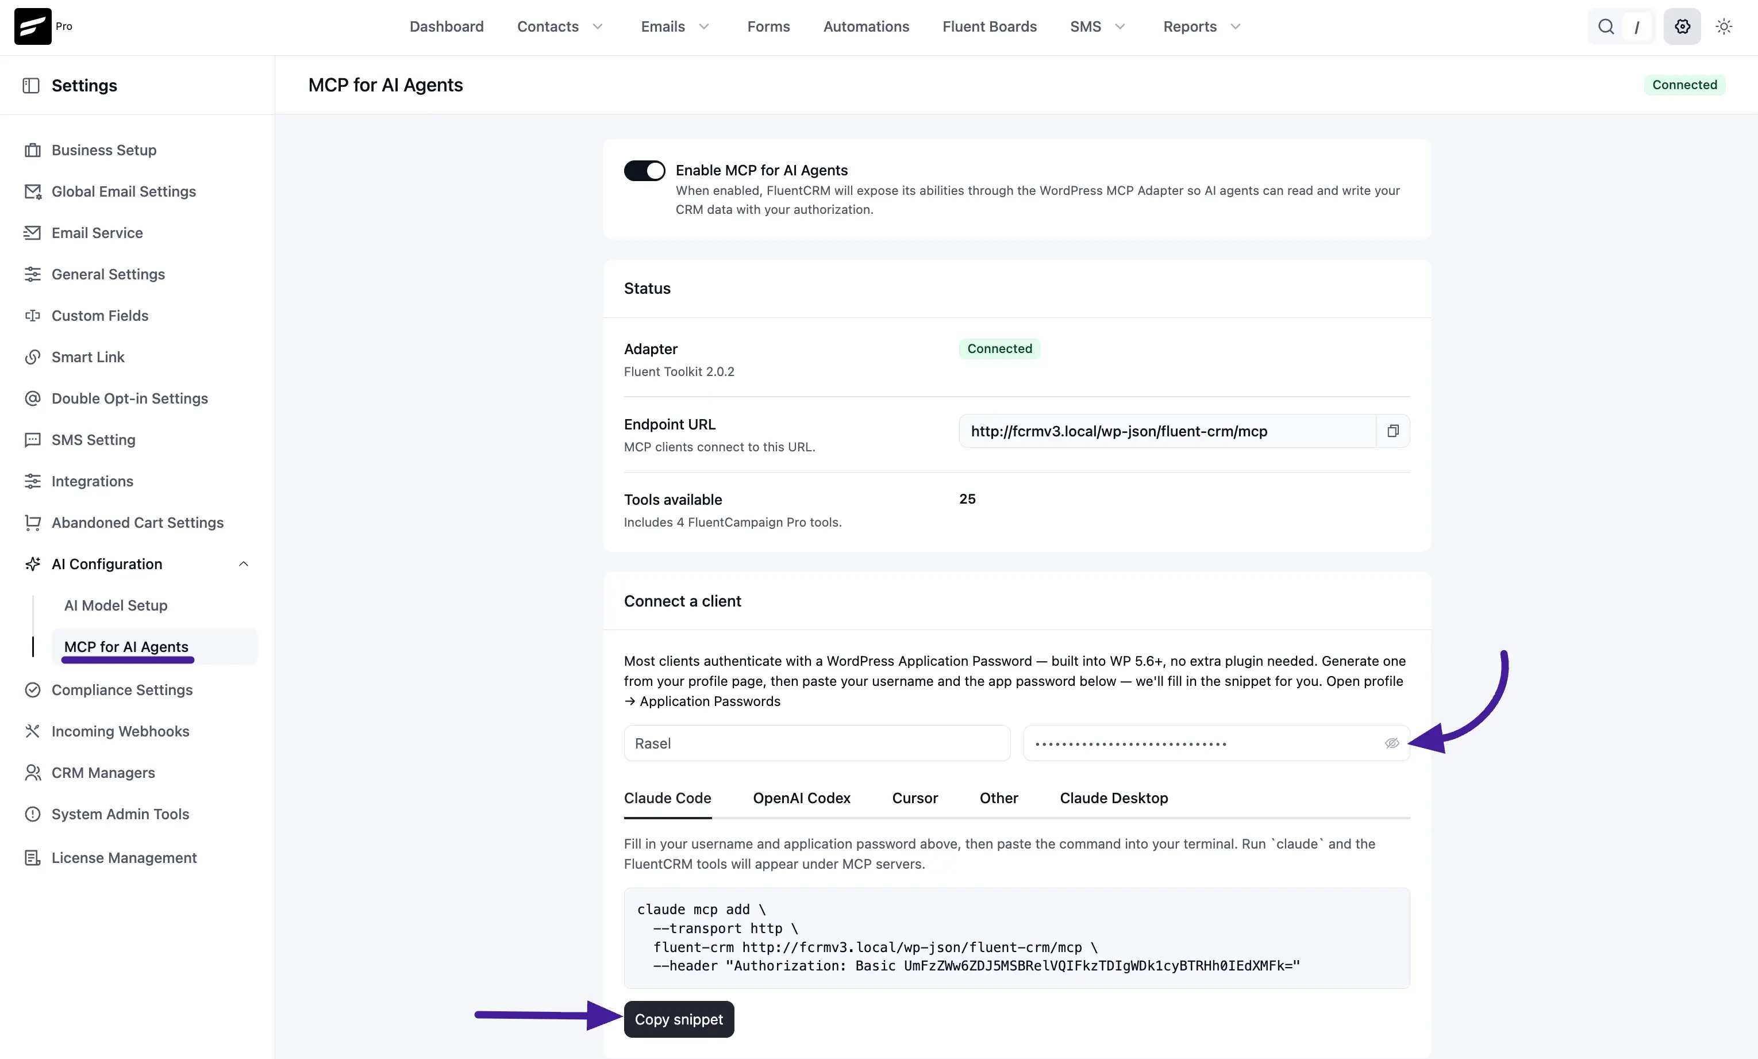
Task: Click the Double Opt-in at-sign icon
Action: [x=33, y=398]
